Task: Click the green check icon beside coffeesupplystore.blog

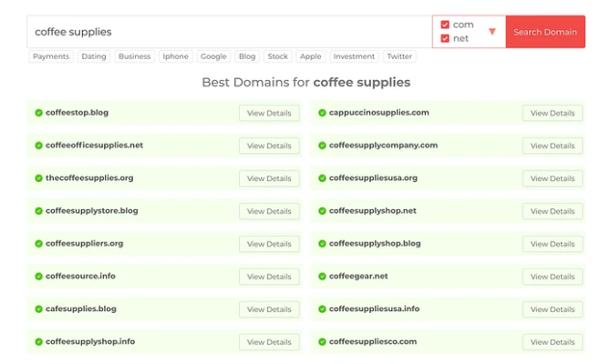Action: [38, 211]
